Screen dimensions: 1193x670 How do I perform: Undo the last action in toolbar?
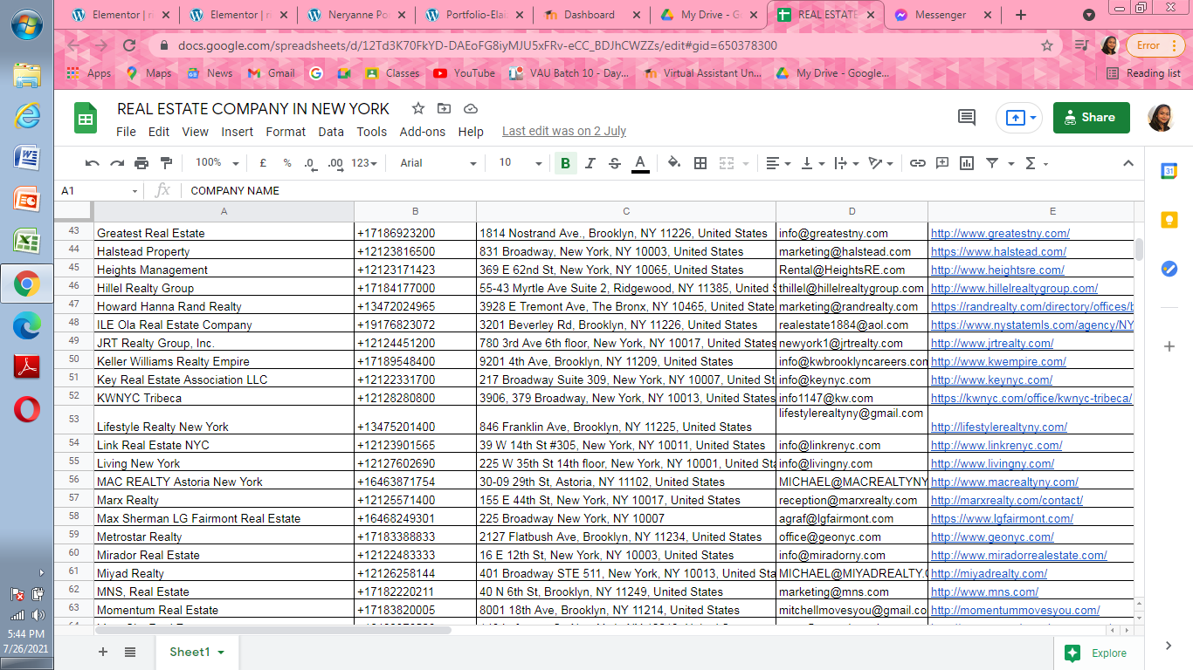(x=92, y=163)
